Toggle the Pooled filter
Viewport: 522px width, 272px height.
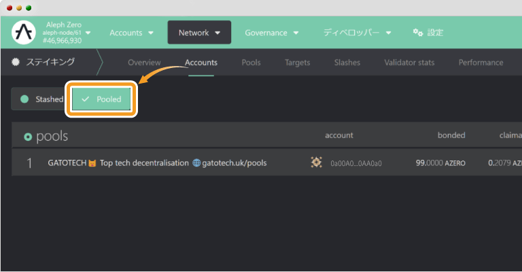pos(101,99)
